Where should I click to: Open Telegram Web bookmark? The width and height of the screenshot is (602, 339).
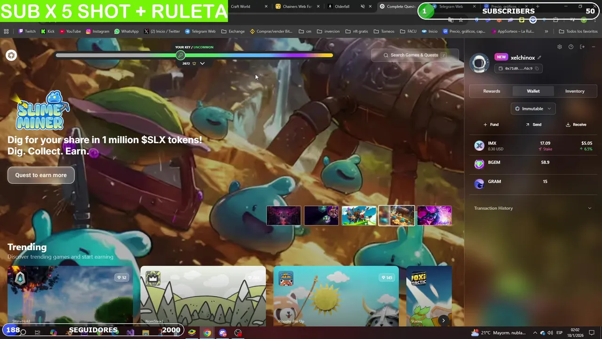coord(200,32)
